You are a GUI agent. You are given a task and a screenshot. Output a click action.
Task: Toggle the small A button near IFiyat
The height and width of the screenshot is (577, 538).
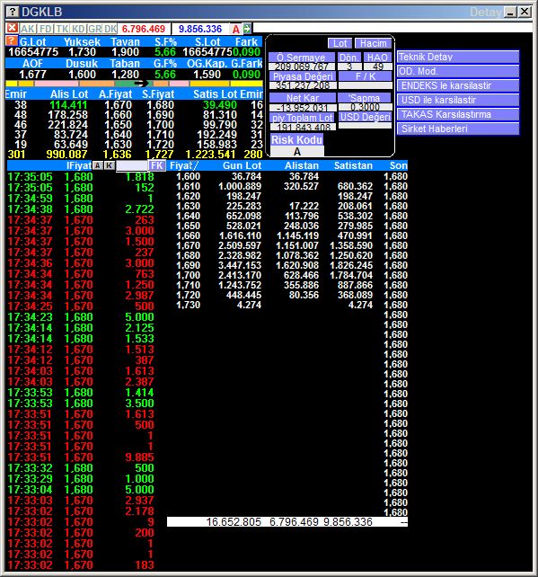click(x=97, y=165)
